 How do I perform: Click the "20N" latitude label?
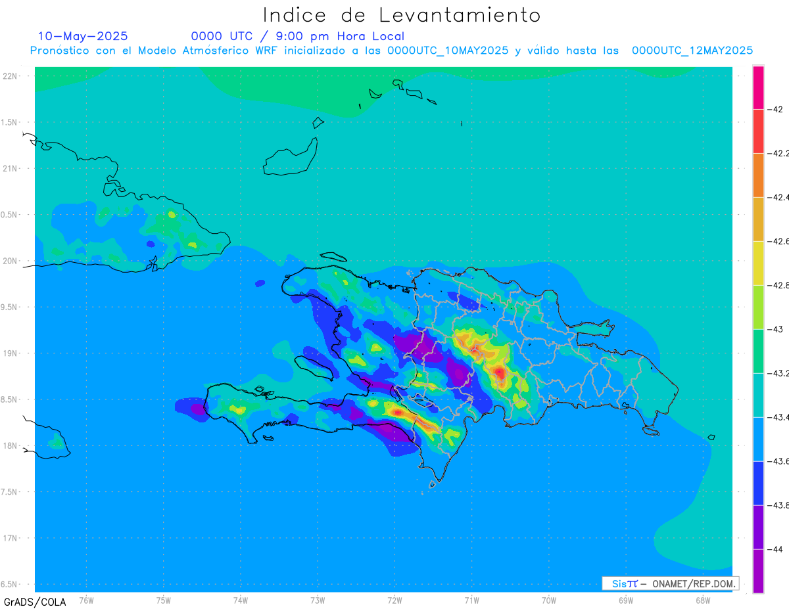pyautogui.click(x=10, y=261)
